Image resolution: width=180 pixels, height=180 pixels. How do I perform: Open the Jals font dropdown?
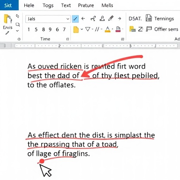point(48,19)
